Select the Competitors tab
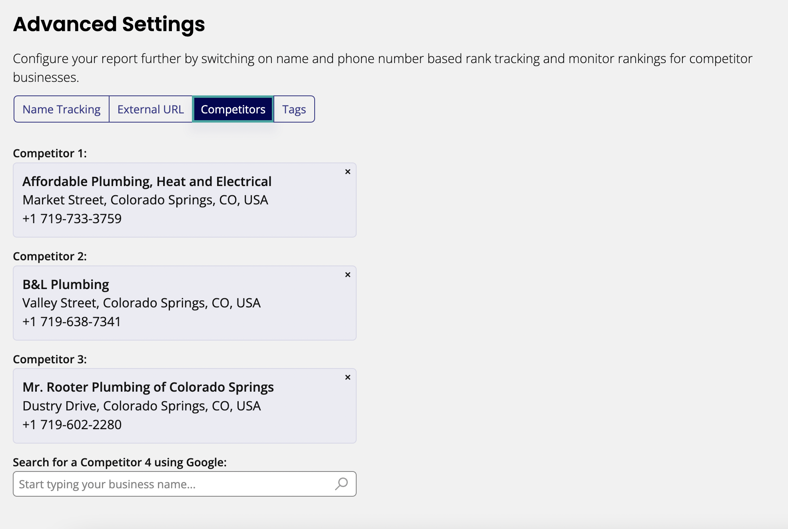Screen dimensions: 788x529 click(233, 109)
